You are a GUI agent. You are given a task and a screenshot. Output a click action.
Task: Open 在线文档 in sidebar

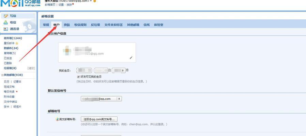9,87
